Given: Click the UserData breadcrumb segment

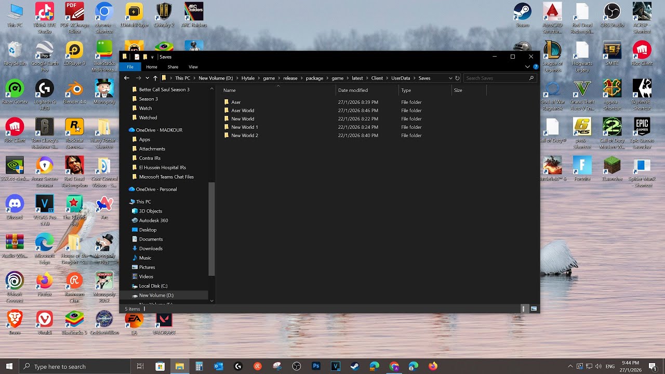Looking at the screenshot, I should click(401, 78).
